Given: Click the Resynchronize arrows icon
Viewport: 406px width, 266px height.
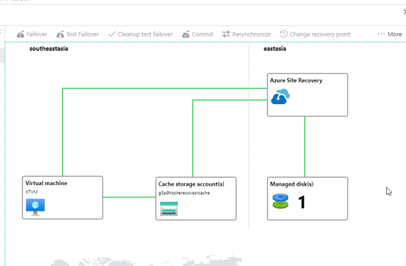Looking at the screenshot, I should tap(226, 34).
